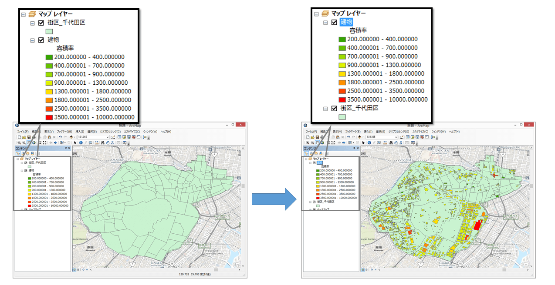Collapse 街区_千代田区 layer in right enlarged callout
The image size is (555, 285).
point(325,109)
